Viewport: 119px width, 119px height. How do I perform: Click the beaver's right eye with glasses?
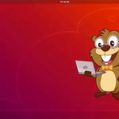[113, 41]
